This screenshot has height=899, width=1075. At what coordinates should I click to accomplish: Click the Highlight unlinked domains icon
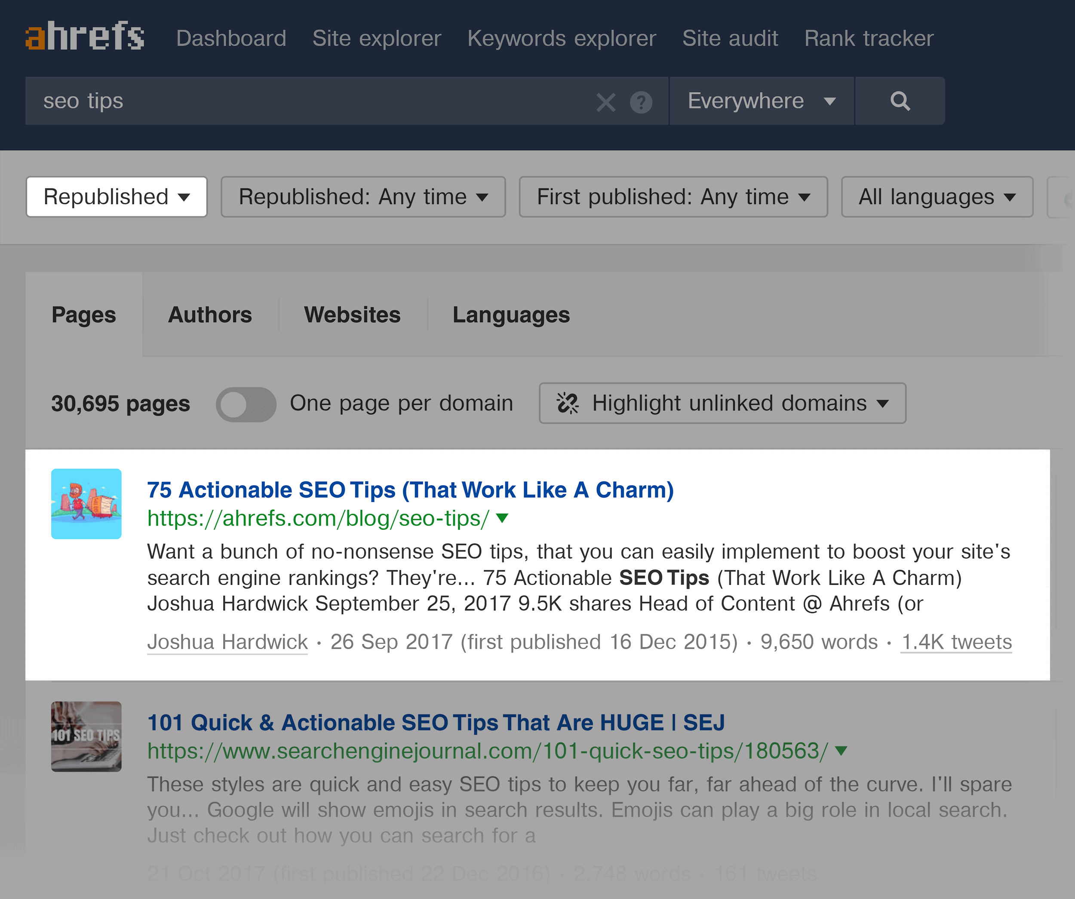coord(568,402)
